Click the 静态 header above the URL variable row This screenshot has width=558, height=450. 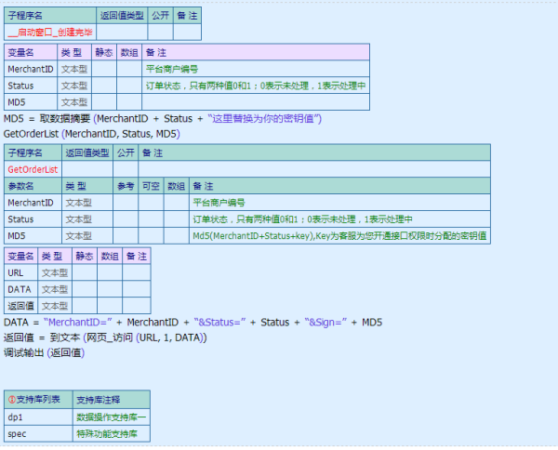[x=85, y=256]
